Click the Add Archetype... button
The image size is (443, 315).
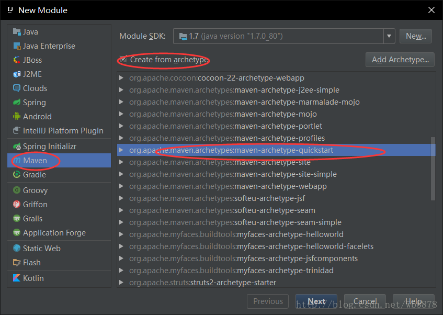coord(400,60)
